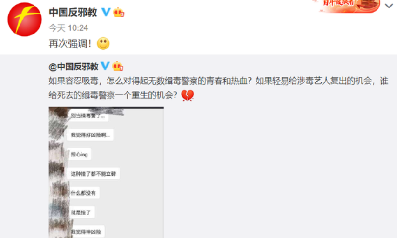Viewport: 397px width, 238px height.
Task: Click the verified badge in the quoted post
Action: [105, 66]
